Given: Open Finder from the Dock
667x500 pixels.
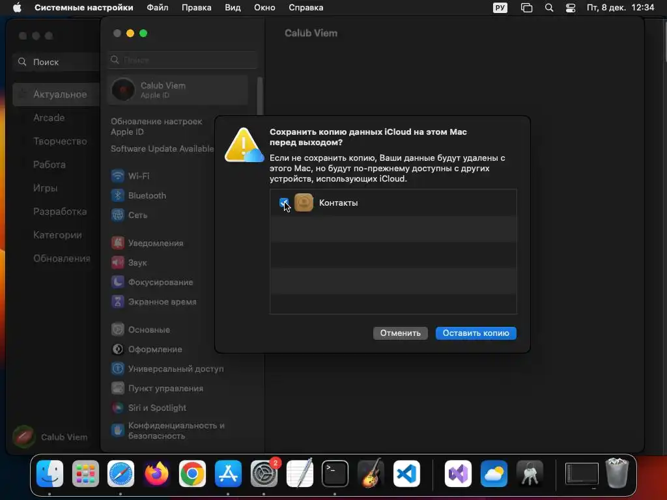Looking at the screenshot, I should point(50,473).
